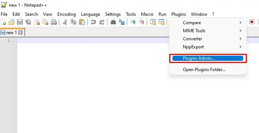Open the Macro menu
The image size is (259, 133).
point(147,14)
